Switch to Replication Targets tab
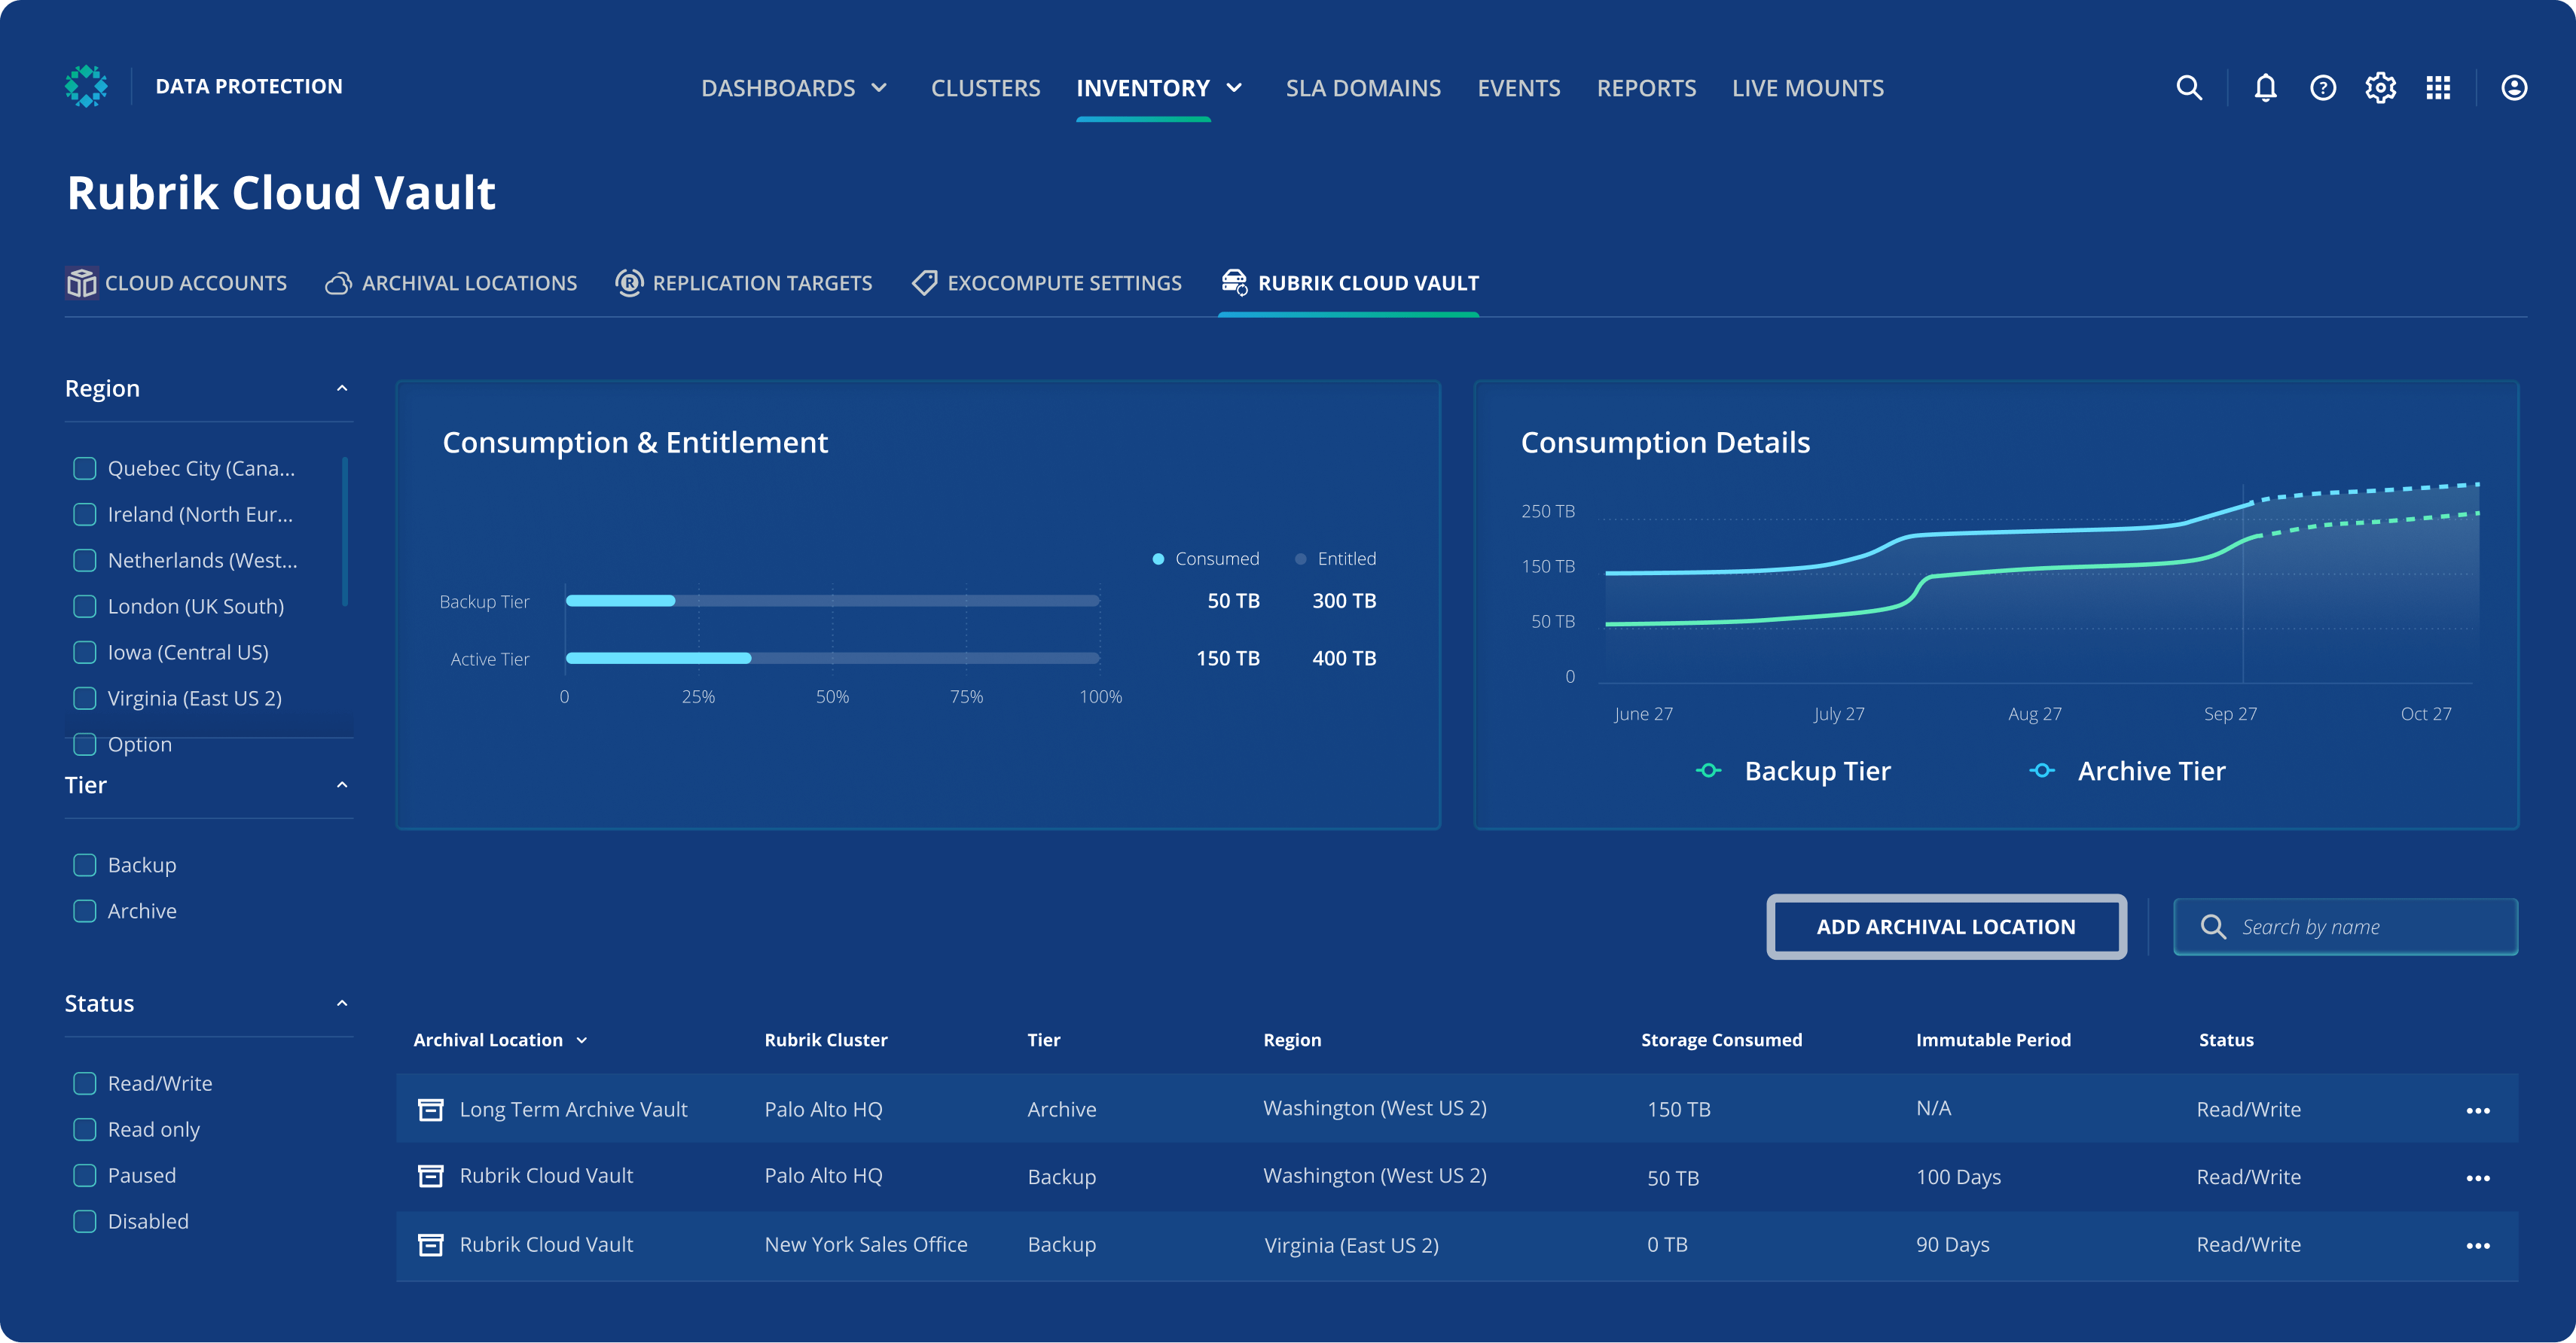2576x1343 pixels. 743,284
